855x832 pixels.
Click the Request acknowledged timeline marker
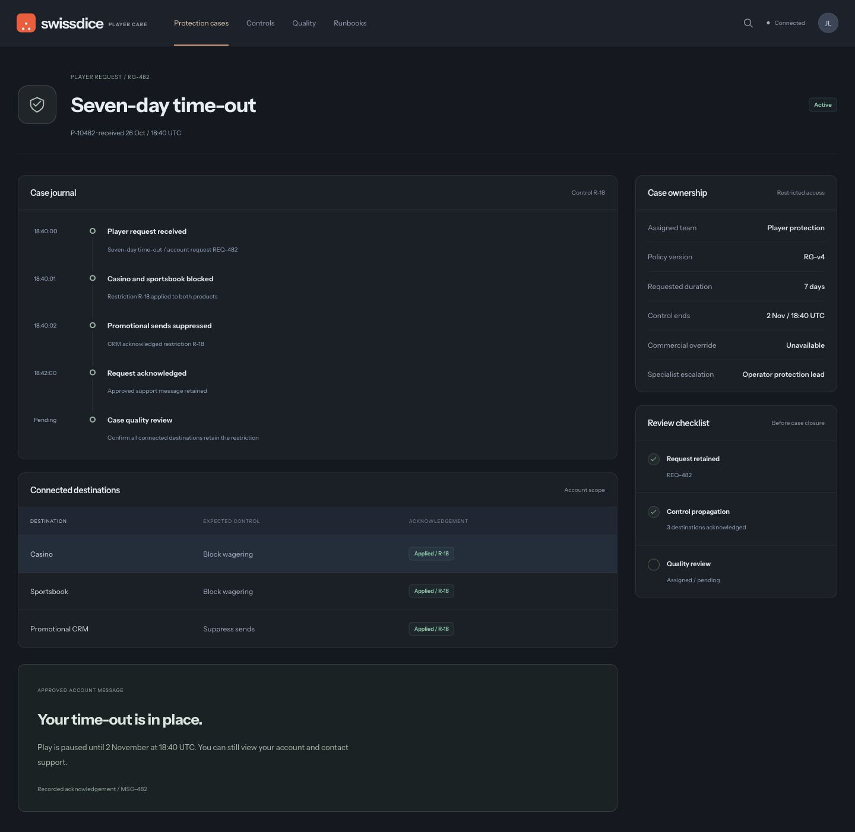tap(93, 372)
